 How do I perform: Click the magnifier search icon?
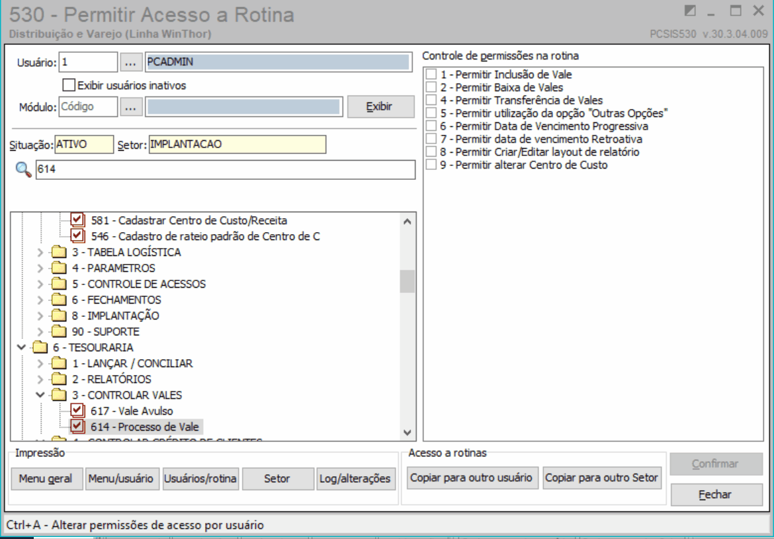coord(22,169)
